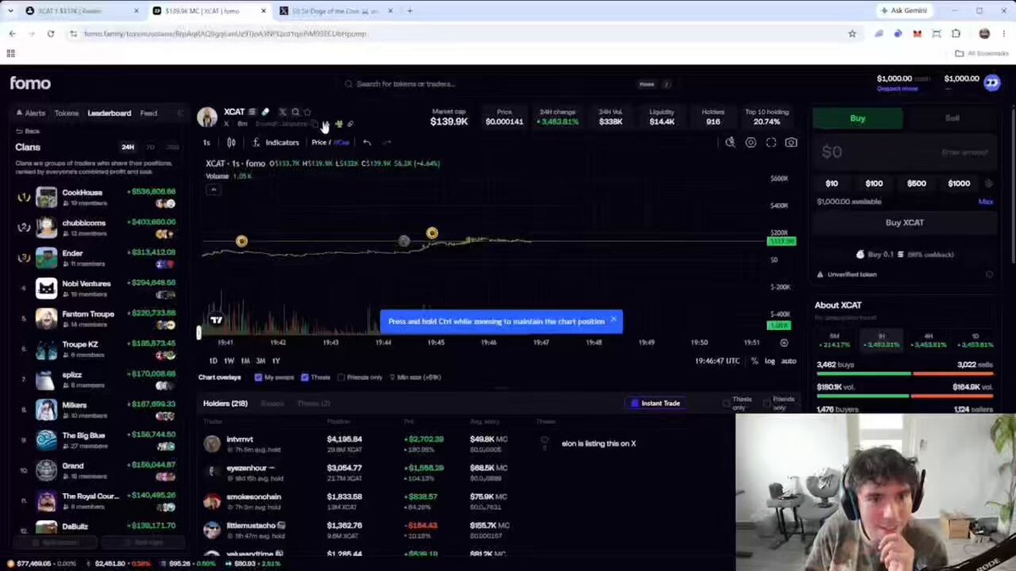Screen dimensions: 1016x571
Task: Toggle log scale on chart
Action: coord(770,361)
